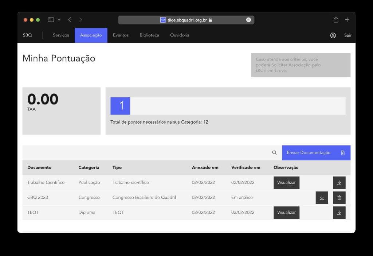Click the 0.00 TAA score value

pos(43,99)
